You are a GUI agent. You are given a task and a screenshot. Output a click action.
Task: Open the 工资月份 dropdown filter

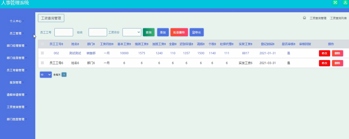point(132,32)
